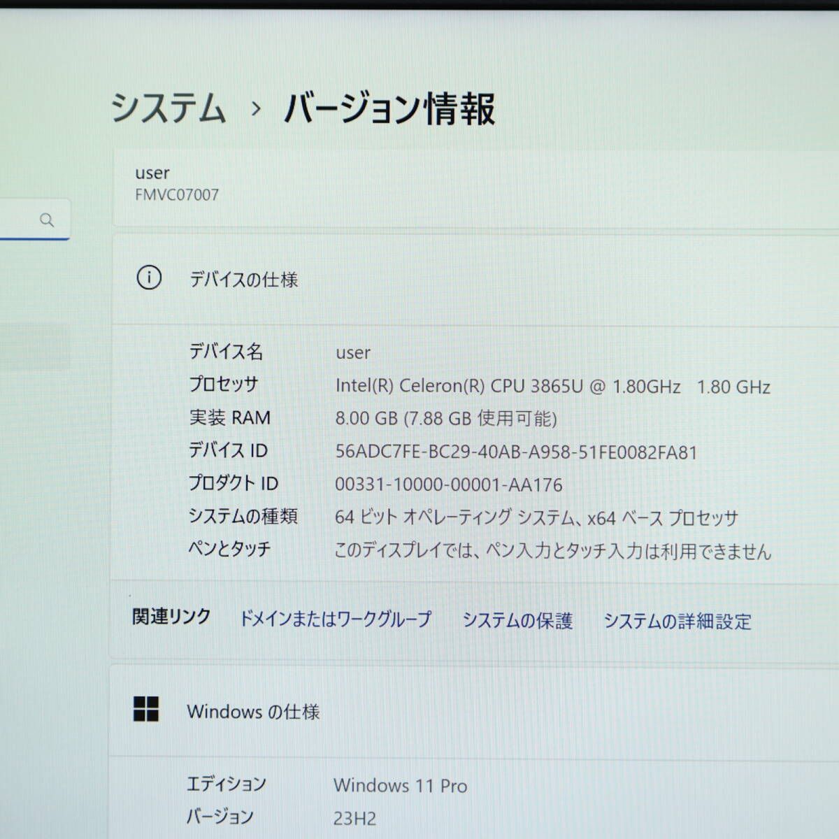Select the version value 23H2
This screenshot has width=839, height=839.
tap(354, 818)
